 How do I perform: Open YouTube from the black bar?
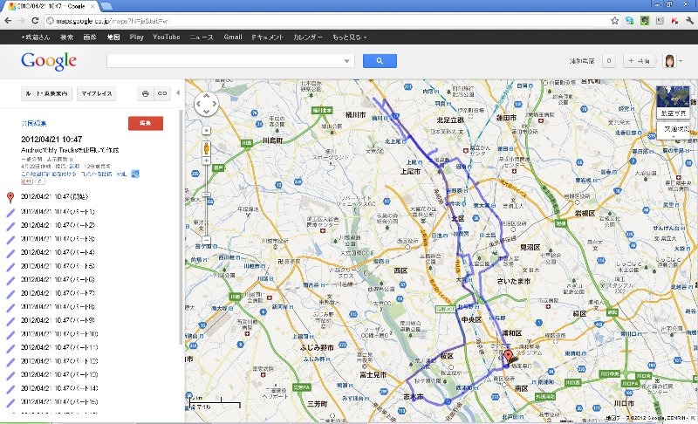tap(167, 38)
